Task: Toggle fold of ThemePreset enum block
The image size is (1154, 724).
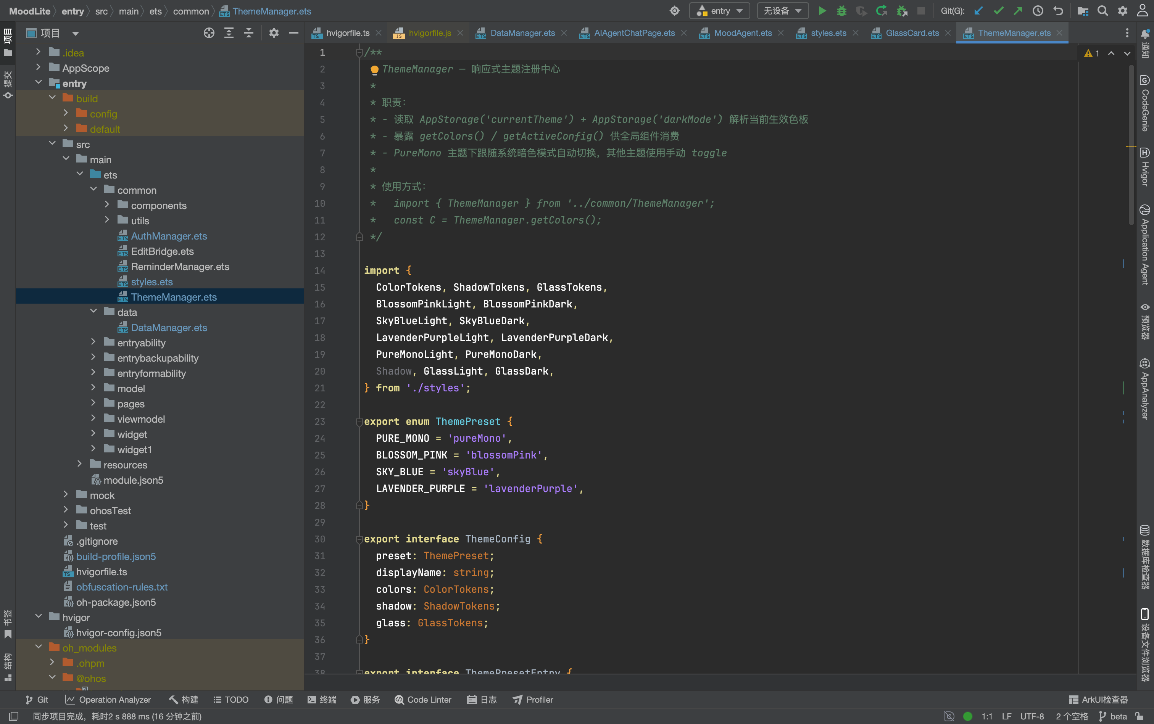Action: pyautogui.click(x=359, y=422)
